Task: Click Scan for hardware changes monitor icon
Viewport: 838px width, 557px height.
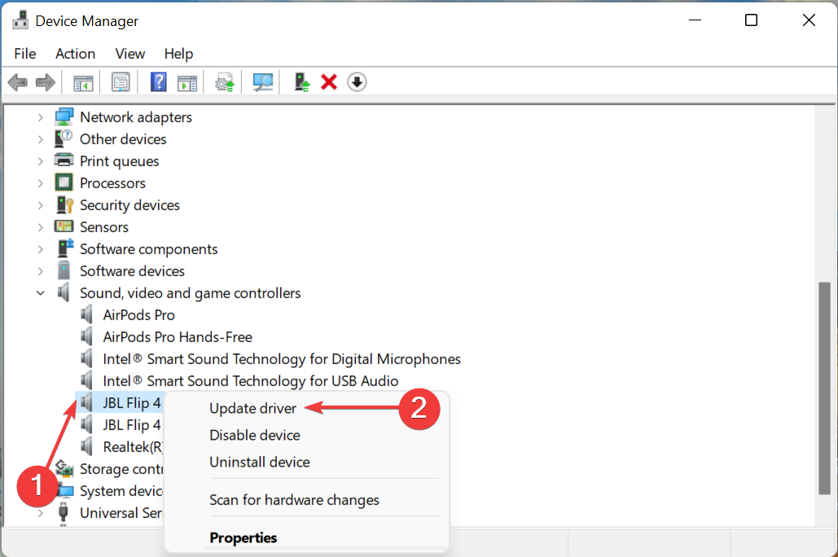Action: (262, 82)
